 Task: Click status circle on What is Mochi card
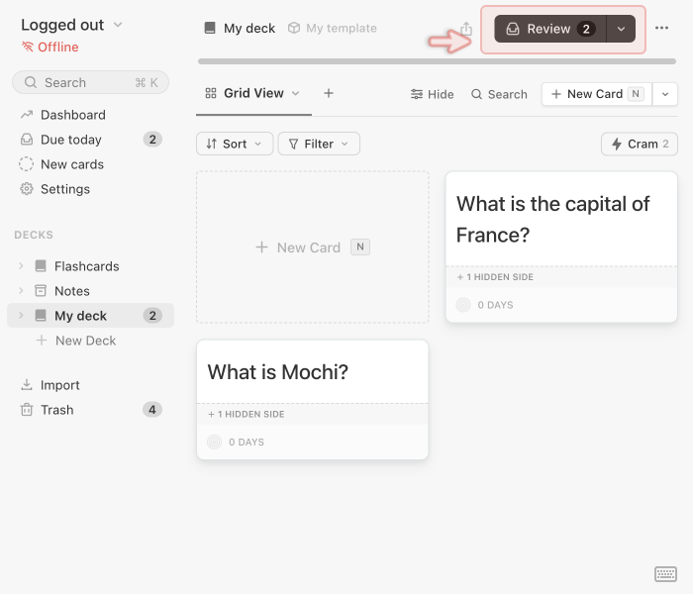click(x=215, y=443)
